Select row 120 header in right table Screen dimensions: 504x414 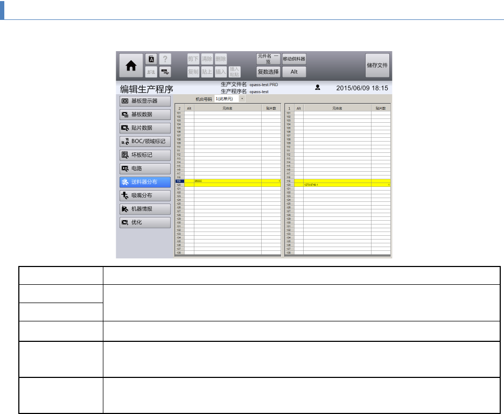(x=289, y=185)
